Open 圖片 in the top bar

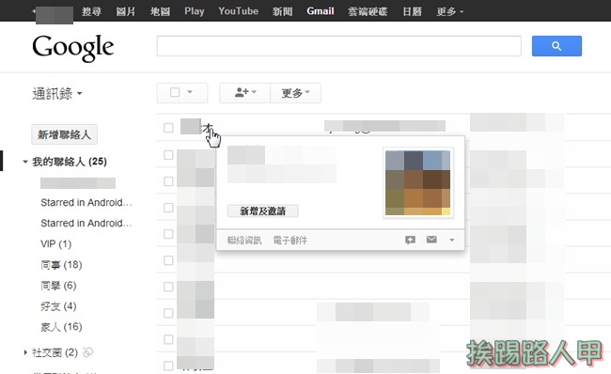[x=125, y=11]
